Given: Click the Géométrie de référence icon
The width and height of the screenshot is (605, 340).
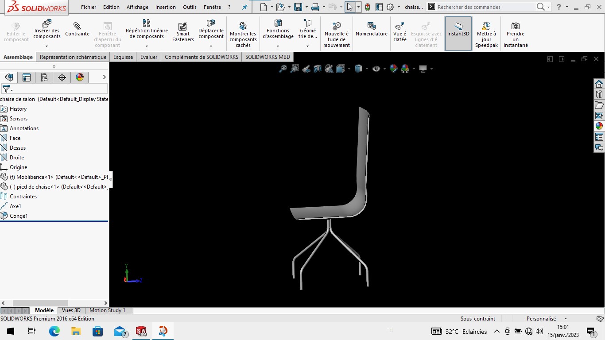Looking at the screenshot, I should coord(308,23).
